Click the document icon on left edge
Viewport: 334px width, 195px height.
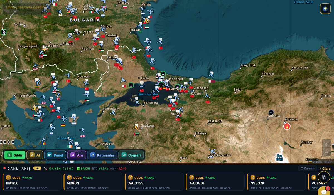click(x=3, y=32)
